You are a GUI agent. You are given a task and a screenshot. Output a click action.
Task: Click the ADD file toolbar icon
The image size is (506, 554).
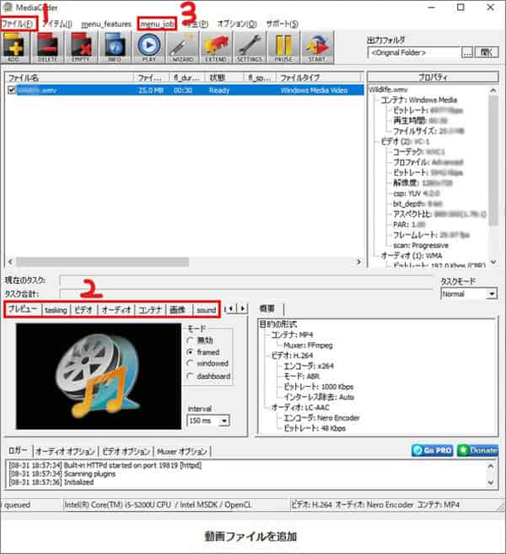point(14,47)
